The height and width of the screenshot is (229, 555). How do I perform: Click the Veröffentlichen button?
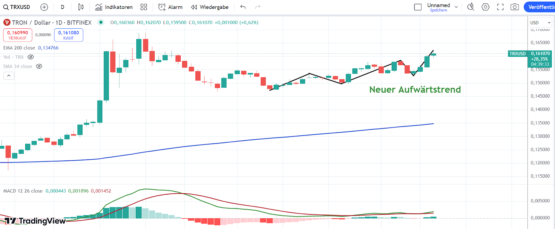pos(539,7)
